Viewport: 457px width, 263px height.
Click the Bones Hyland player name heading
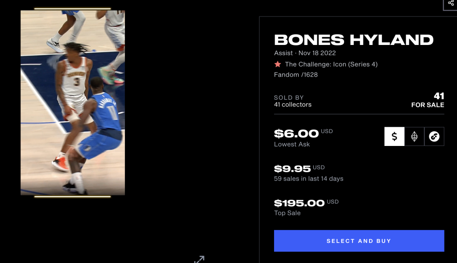point(353,40)
